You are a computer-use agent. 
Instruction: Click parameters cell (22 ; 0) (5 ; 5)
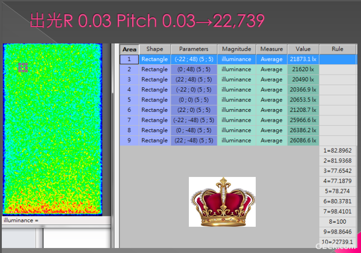194,110
